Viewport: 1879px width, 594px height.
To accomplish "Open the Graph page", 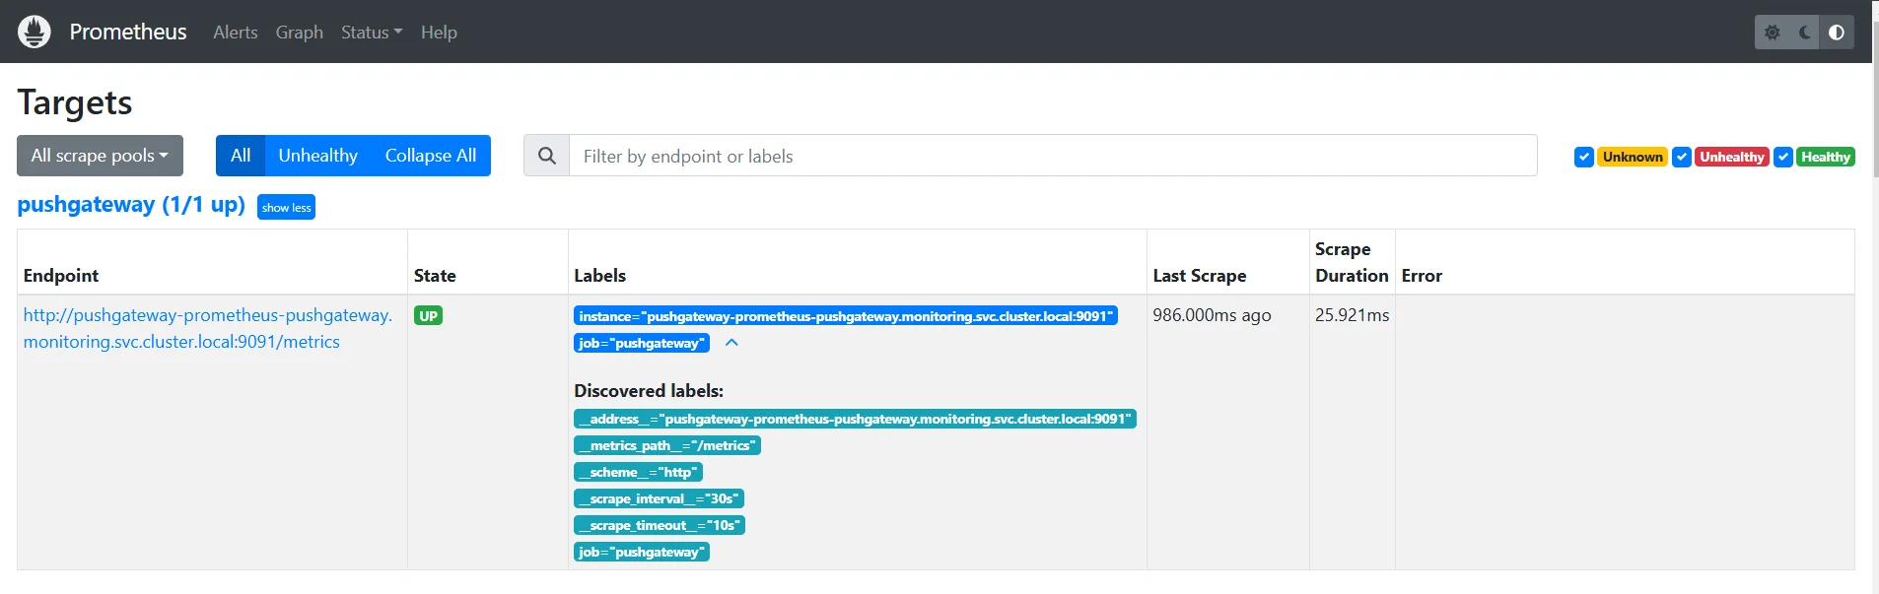I will [300, 33].
